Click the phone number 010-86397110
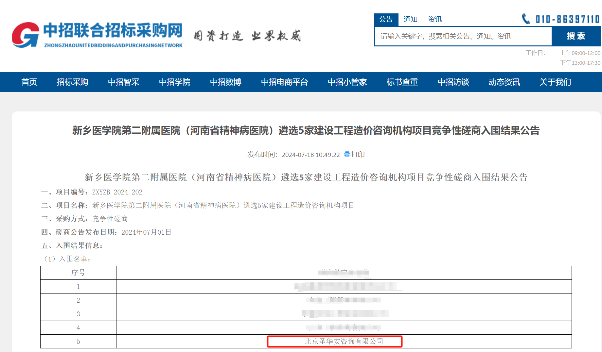Screen dimensions: 602x352 tap(567, 19)
